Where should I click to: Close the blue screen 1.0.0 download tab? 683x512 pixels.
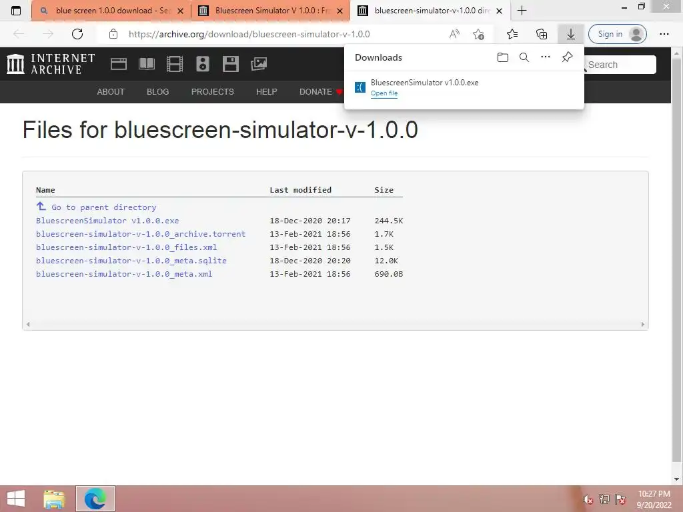180,11
